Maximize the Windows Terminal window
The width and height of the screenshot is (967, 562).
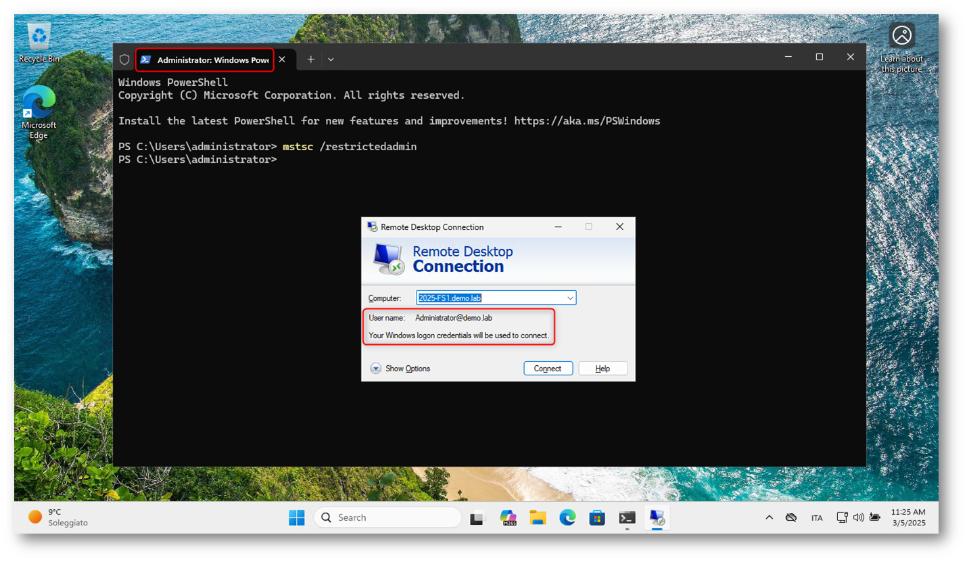(819, 57)
